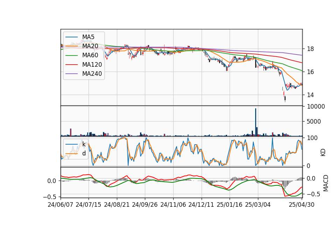
Task: Click the 24/06/07 date label
Action: point(61,205)
